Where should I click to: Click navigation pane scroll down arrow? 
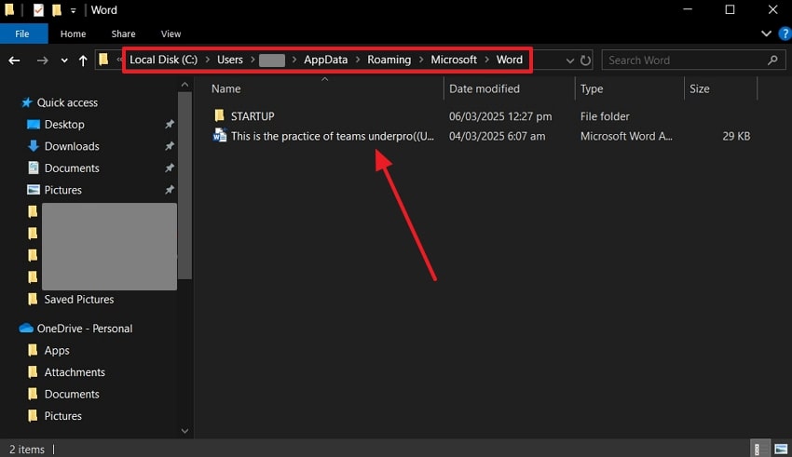[184, 431]
